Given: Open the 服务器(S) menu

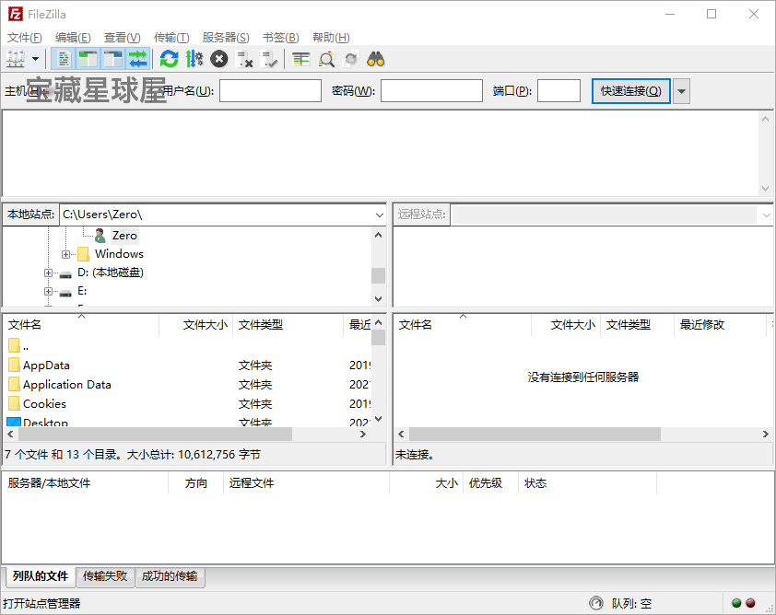Looking at the screenshot, I should coord(226,38).
